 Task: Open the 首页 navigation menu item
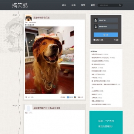tap(64, 5)
